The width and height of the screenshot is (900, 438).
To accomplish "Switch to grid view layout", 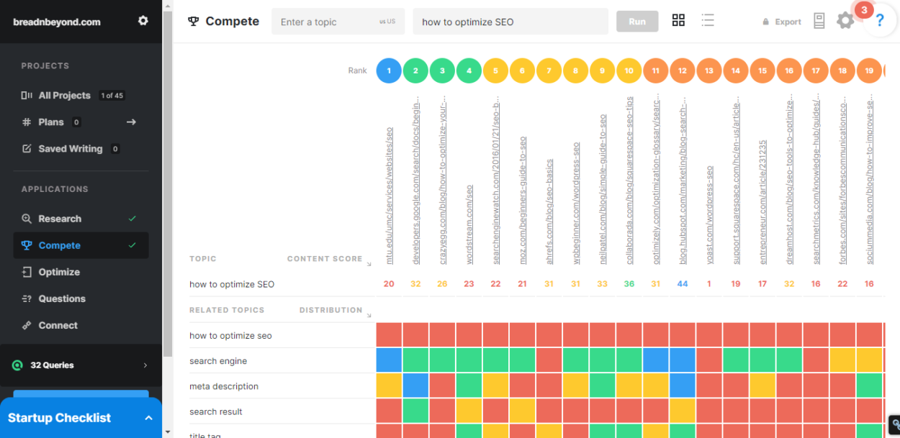I will click(x=678, y=21).
